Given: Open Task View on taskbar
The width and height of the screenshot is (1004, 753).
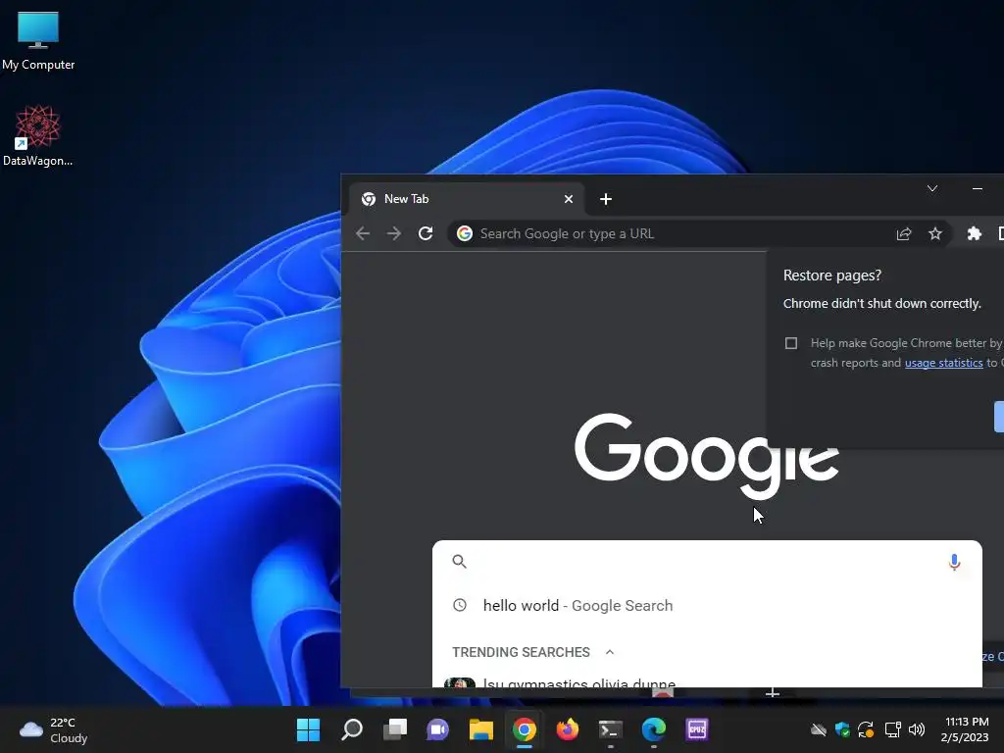Looking at the screenshot, I should pos(395,729).
